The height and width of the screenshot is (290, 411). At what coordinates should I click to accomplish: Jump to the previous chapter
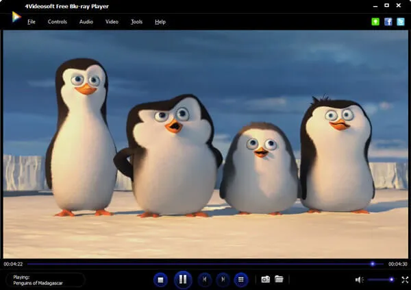tap(204, 280)
